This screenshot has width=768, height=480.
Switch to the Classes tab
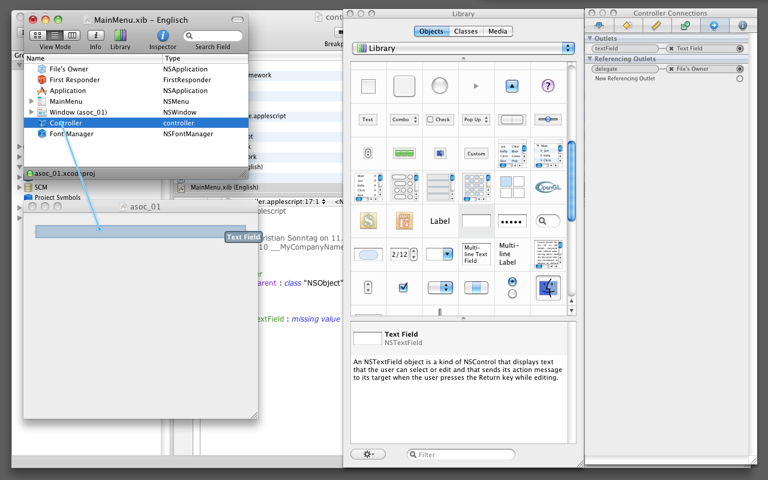point(466,31)
